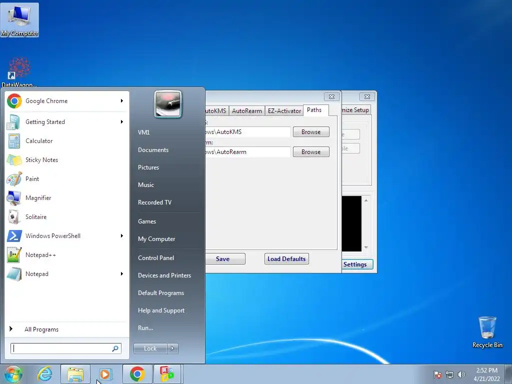
Task: Open VM1 user folder link
Action: (x=143, y=132)
